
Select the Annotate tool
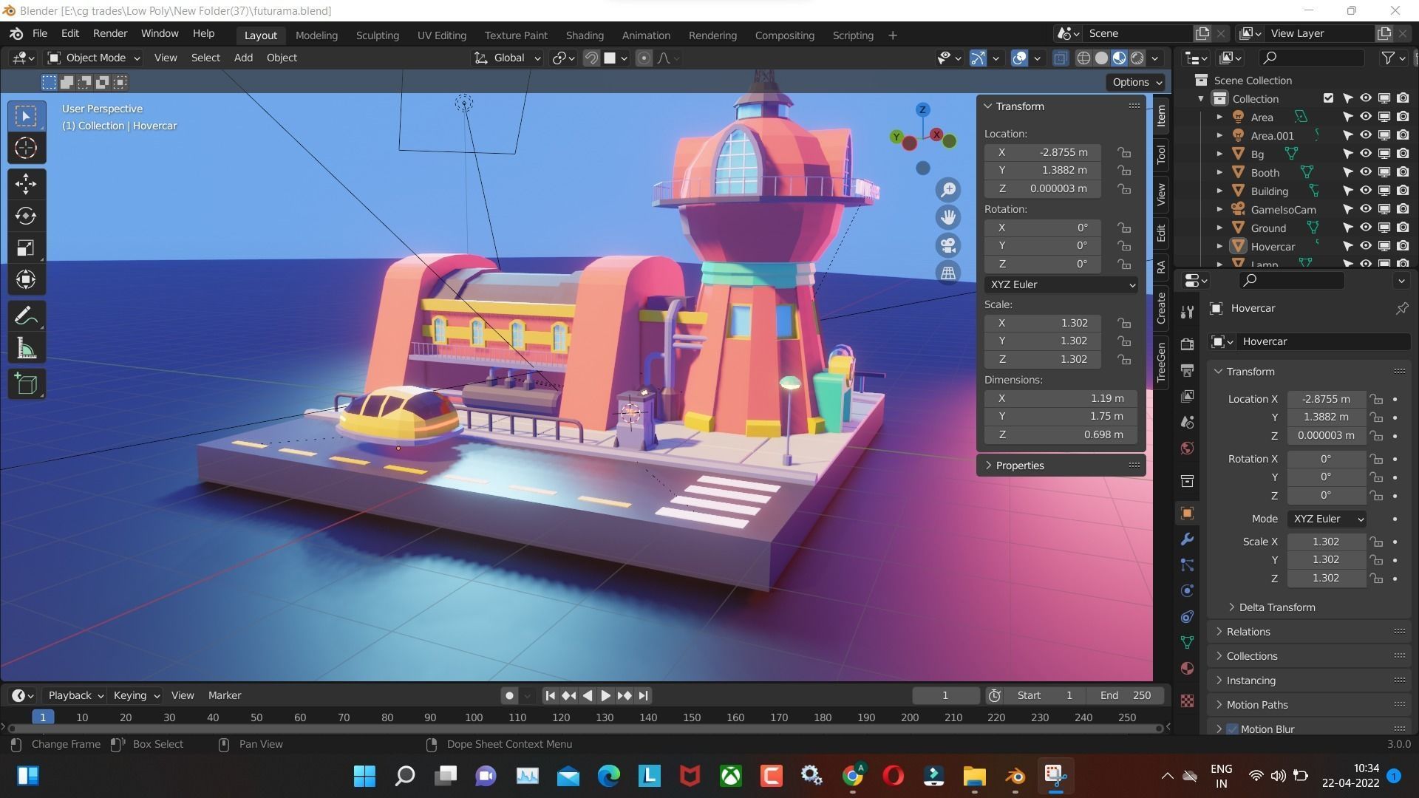pyautogui.click(x=26, y=316)
